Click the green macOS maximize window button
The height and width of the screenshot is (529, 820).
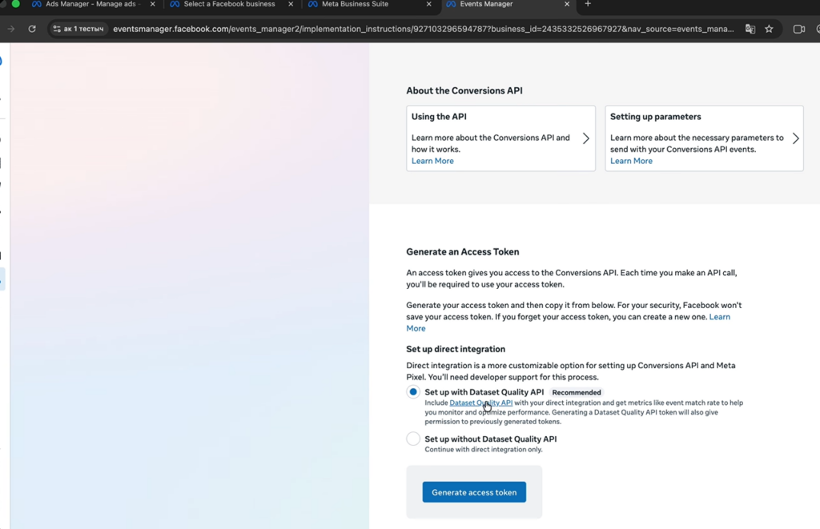[16, 4]
